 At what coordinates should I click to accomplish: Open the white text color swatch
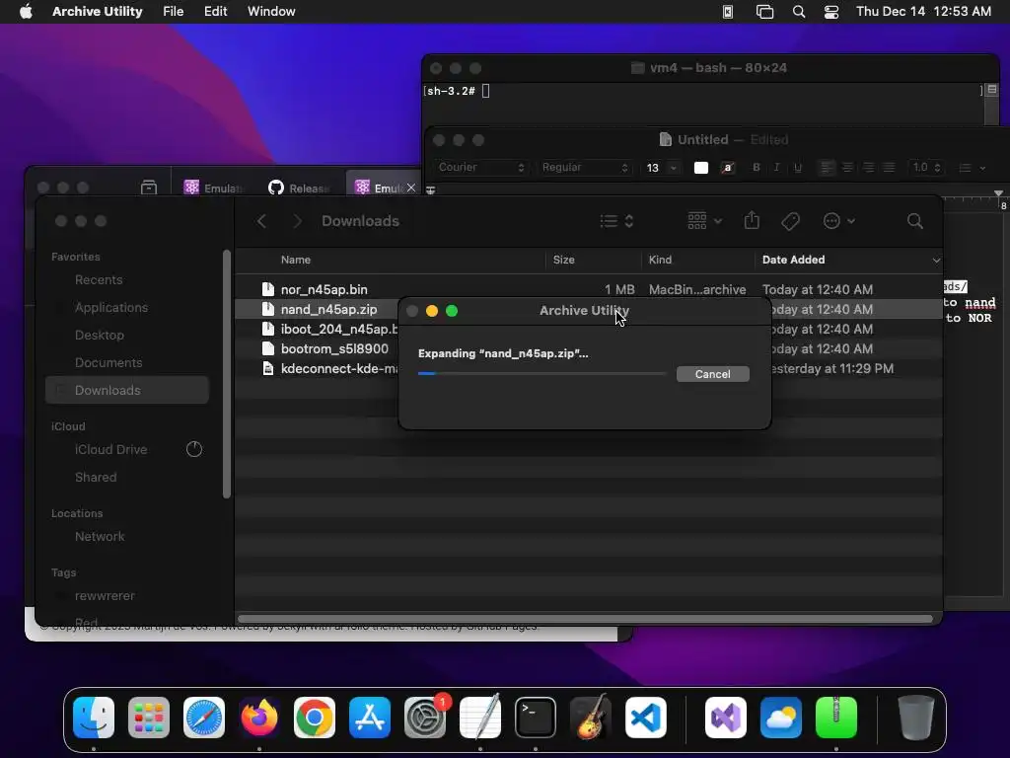[x=701, y=168]
